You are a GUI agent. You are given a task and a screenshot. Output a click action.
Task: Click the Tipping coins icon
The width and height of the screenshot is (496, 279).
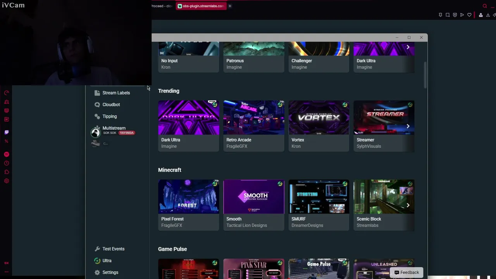coord(97,116)
